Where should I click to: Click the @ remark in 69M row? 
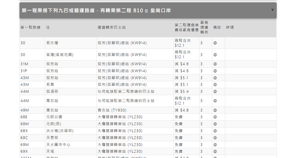(x=215, y=145)
